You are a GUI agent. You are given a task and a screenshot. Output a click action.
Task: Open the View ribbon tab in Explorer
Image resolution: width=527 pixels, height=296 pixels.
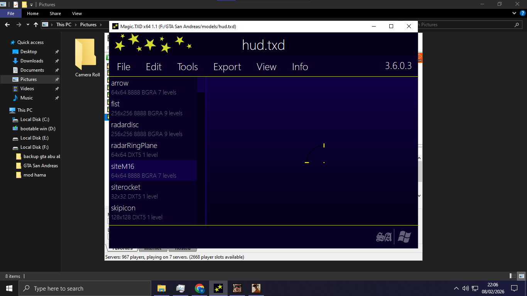[x=77, y=13]
